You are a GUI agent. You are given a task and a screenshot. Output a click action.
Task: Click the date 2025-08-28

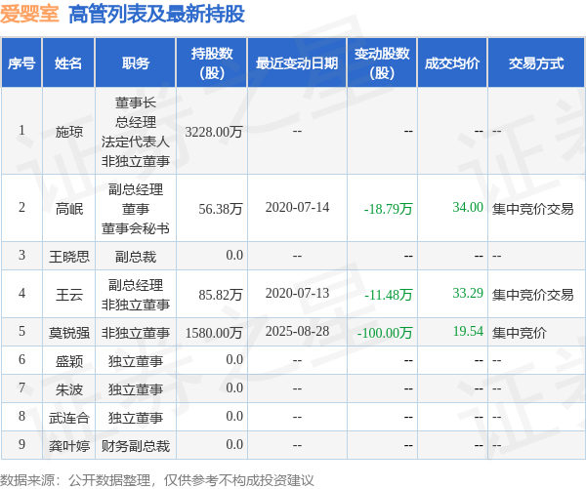[x=297, y=331]
